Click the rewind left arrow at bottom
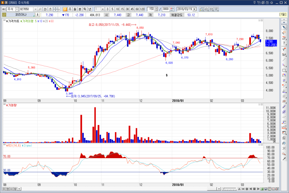Viewport: 289px width, 193px height. pos(250,189)
